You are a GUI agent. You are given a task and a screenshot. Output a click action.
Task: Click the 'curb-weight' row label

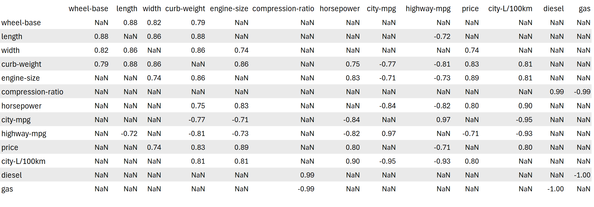coord(21,64)
